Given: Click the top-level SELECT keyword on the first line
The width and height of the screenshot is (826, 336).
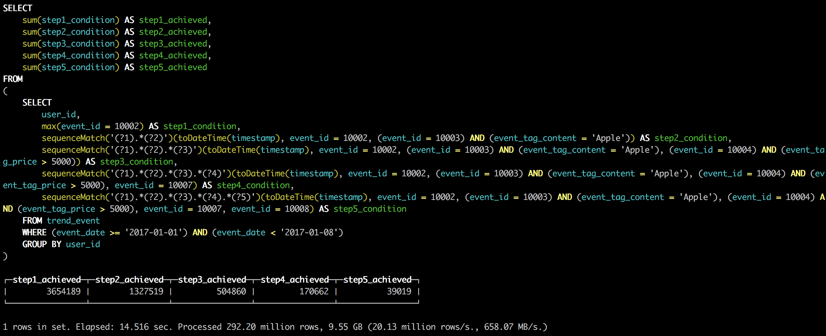Looking at the screenshot, I should pos(18,8).
